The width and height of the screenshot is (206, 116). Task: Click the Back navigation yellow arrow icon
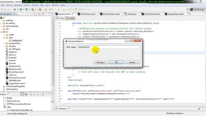[x=80, y=9]
